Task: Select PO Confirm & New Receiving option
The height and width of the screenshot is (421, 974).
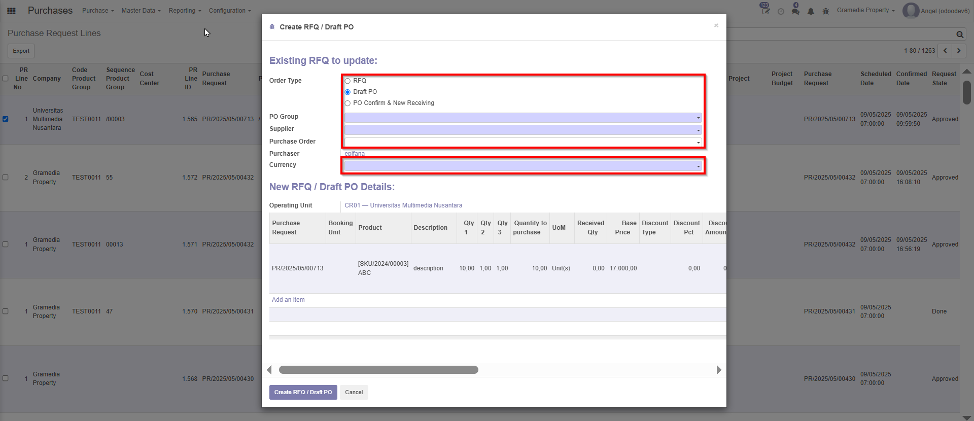Action: (x=347, y=103)
